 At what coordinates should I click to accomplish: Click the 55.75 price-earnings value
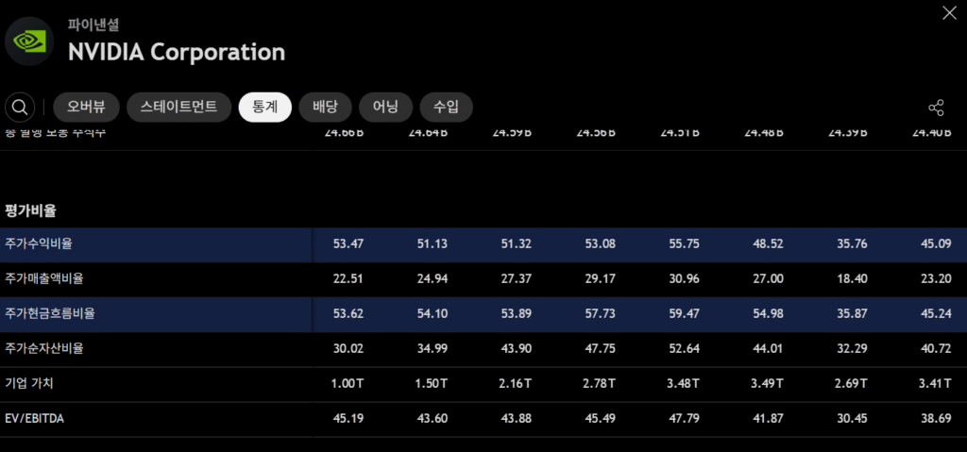(x=680, y=243)
